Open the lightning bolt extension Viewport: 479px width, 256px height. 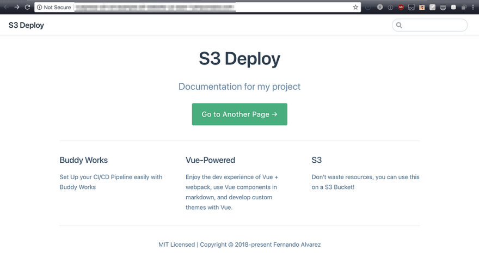click(x=380, y=7)
